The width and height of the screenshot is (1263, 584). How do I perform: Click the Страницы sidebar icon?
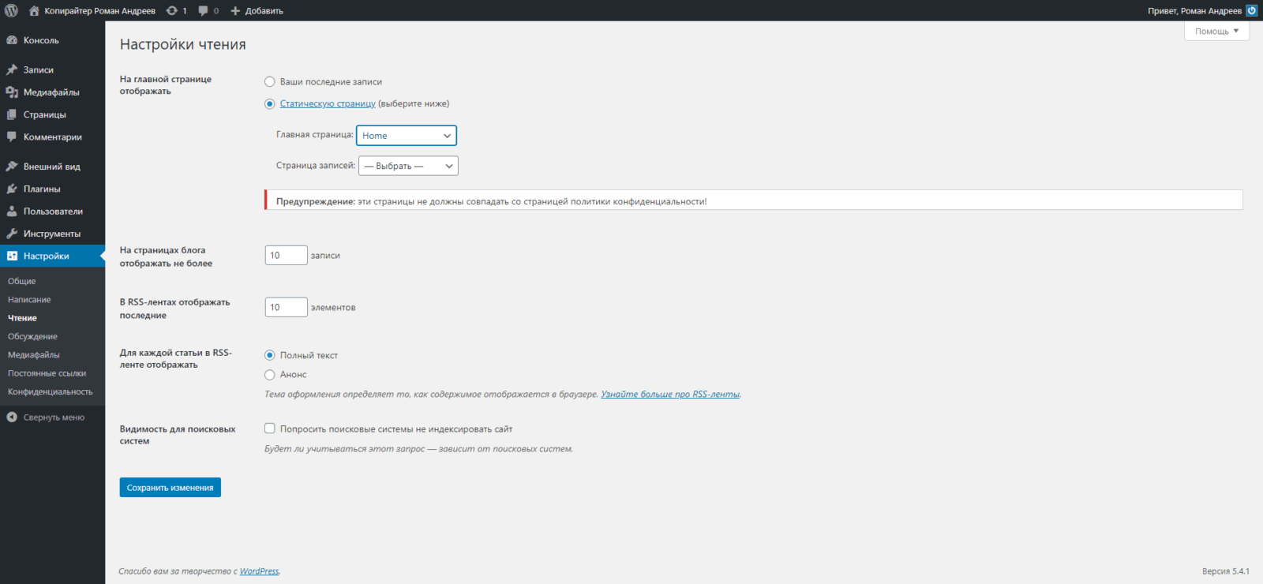point(12,114)
